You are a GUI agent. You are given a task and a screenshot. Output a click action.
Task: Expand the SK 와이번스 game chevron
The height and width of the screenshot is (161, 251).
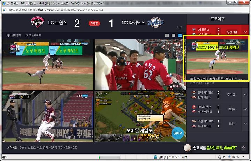(x=245, y=109)
